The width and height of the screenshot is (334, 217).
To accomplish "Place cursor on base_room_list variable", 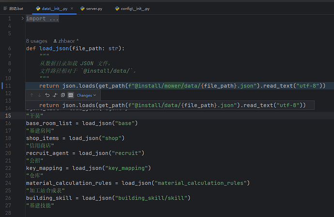I will pyautogui.click(x=49, y=123).
